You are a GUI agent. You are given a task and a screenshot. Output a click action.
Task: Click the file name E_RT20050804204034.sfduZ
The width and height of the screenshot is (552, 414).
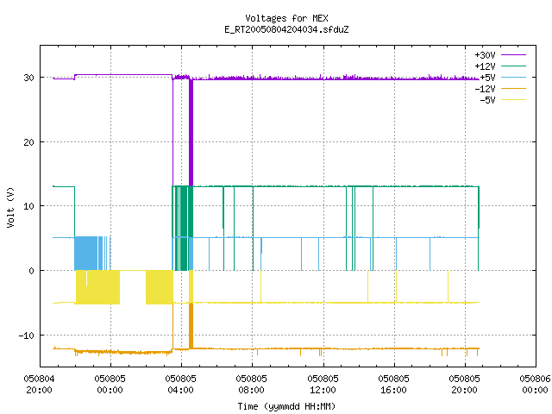[286, 29]
